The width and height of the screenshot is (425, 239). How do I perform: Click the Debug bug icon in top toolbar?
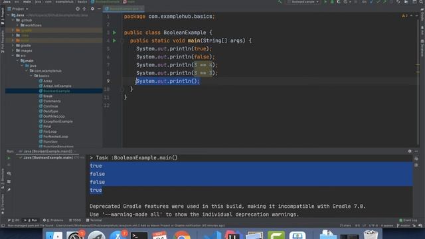[332, 1]
